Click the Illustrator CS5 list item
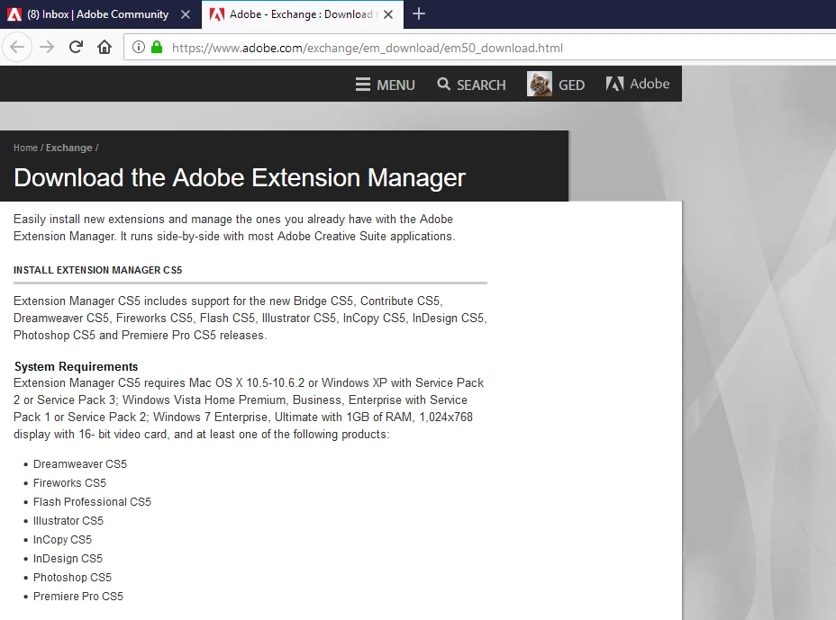The image size is (836, 620). (68, 520)
